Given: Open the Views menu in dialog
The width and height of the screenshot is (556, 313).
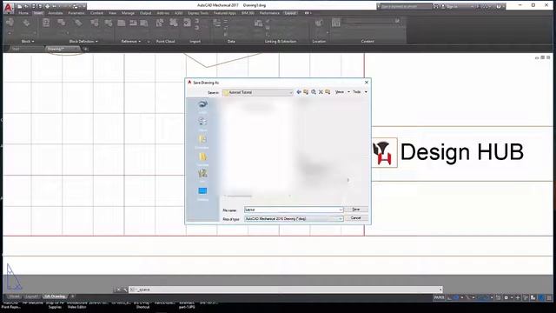Looking at the screenshot, I should click(x=342, y=92).
